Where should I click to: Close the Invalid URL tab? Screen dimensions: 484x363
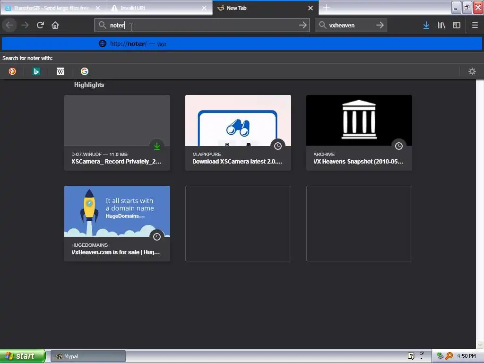click(x=204, y=8)
